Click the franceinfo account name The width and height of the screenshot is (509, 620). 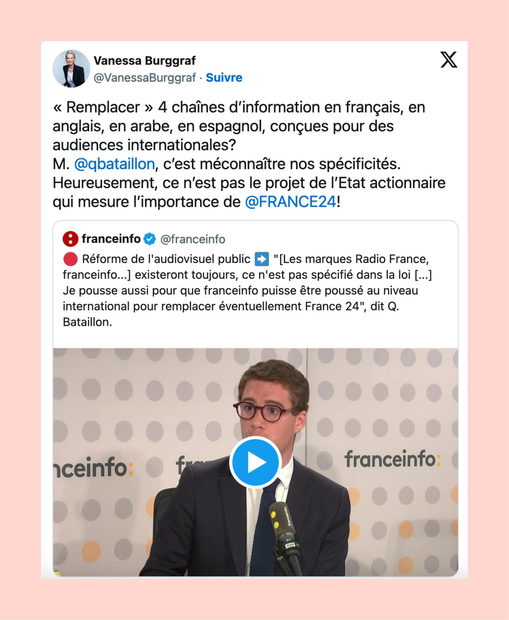point(111,239)
